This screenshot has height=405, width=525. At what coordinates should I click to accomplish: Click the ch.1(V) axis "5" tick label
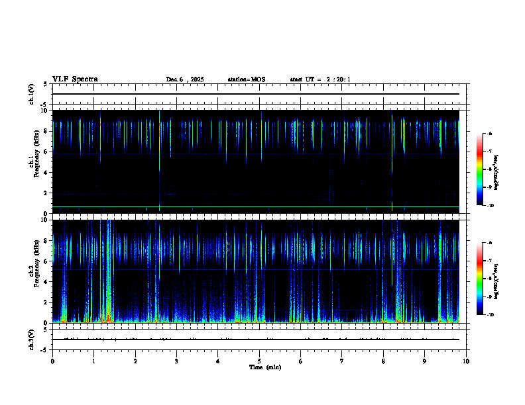[45, 84]
